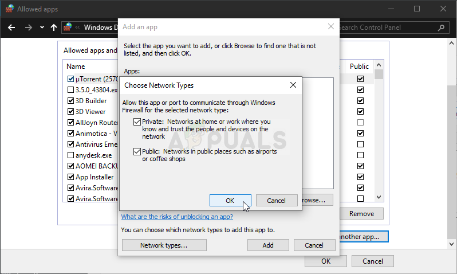Toggle the AOMEI BACKUP checkbox
The height and width of the screenshot is (274, 457).
tap(70, 166)
